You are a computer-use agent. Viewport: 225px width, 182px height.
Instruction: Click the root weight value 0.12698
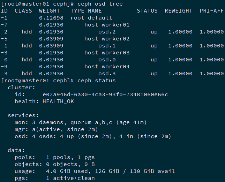51,18
